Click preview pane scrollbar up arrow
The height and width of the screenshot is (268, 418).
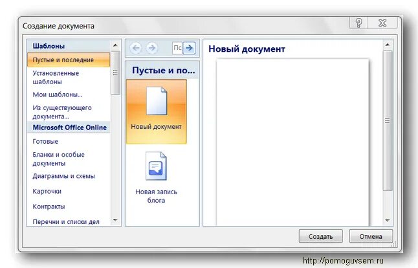(388, 45)
